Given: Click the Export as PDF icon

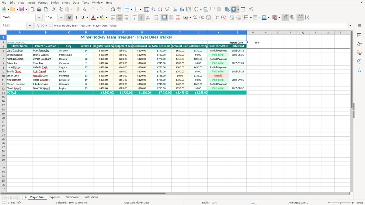Looking at the screenshot, I should (x=33, y=9).
